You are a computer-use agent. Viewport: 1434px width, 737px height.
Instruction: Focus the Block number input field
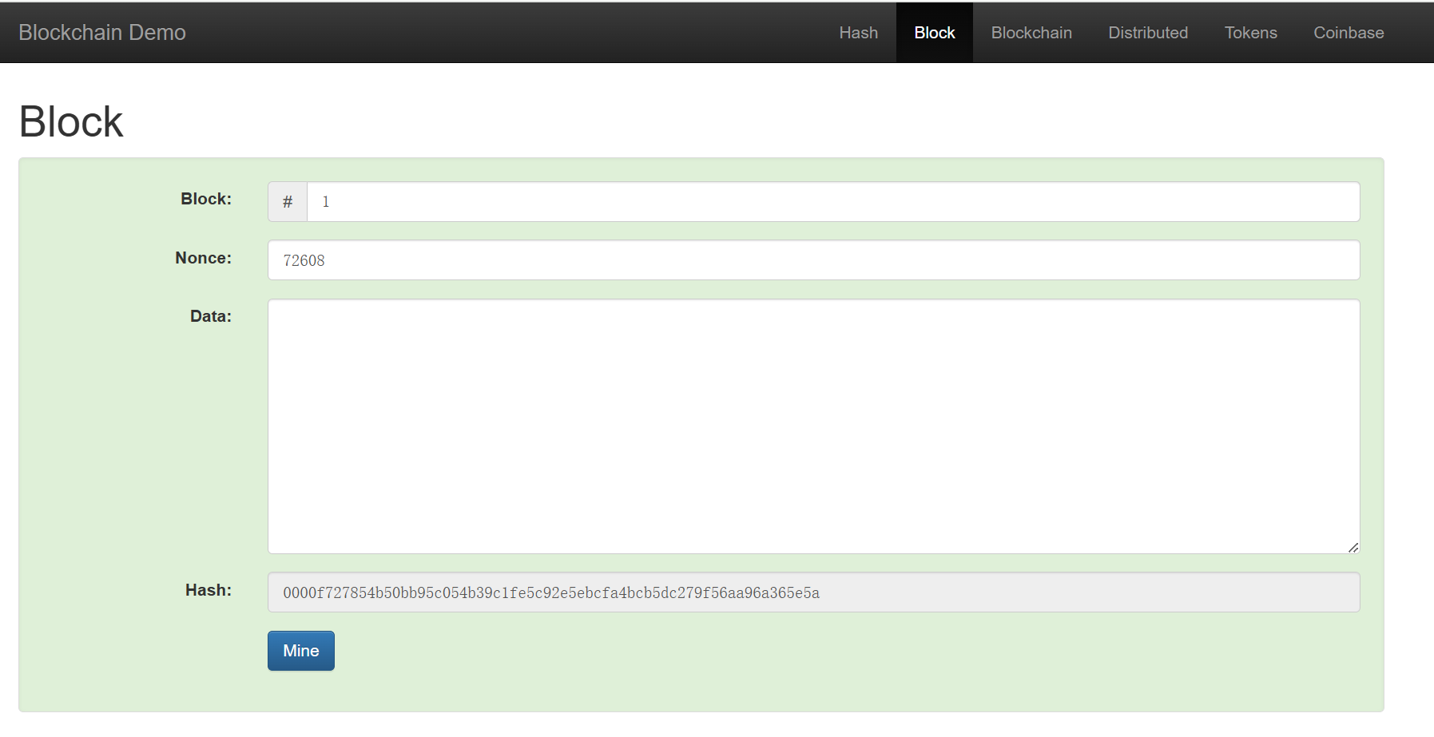tap(831, 202)
